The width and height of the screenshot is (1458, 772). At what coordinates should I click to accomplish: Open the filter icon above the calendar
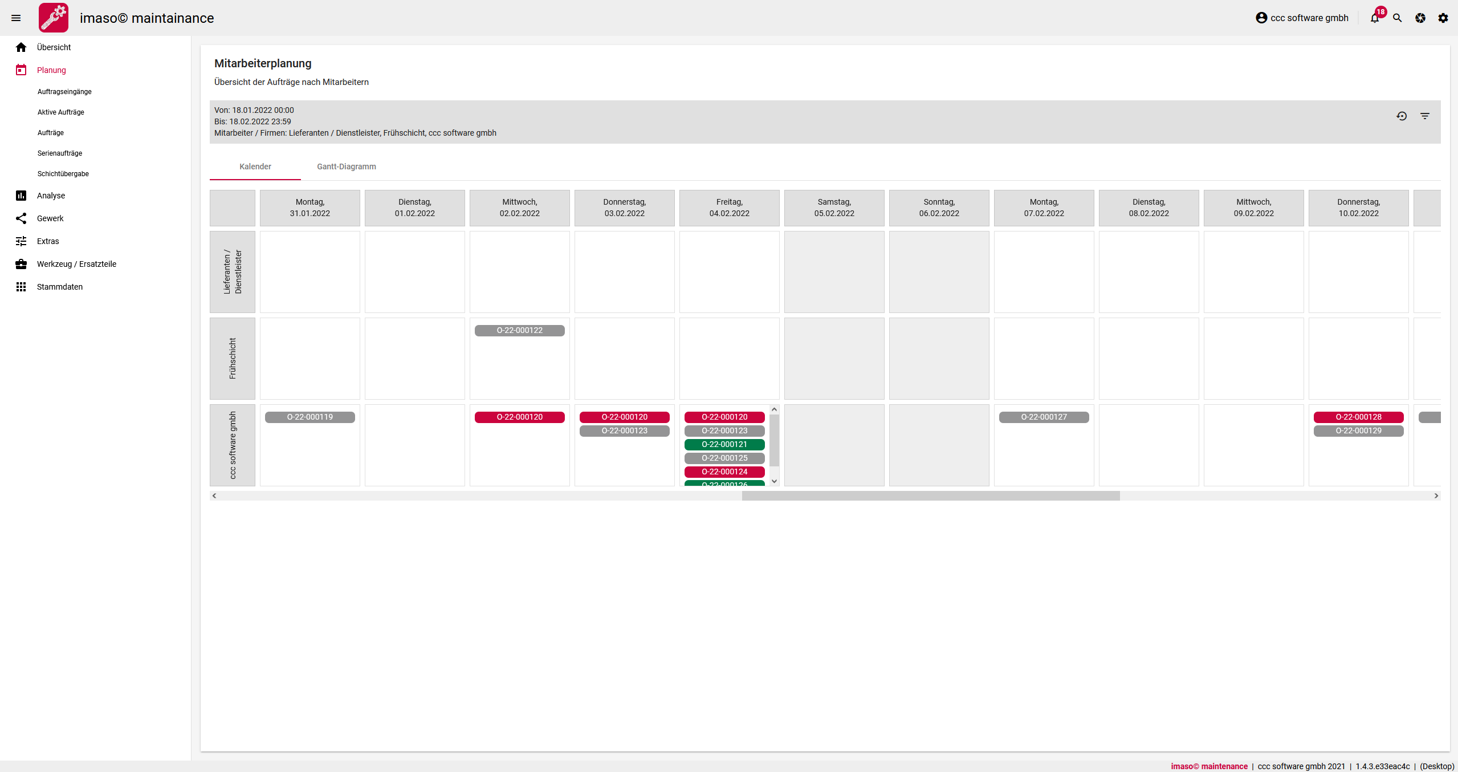tap(1425, 116)
